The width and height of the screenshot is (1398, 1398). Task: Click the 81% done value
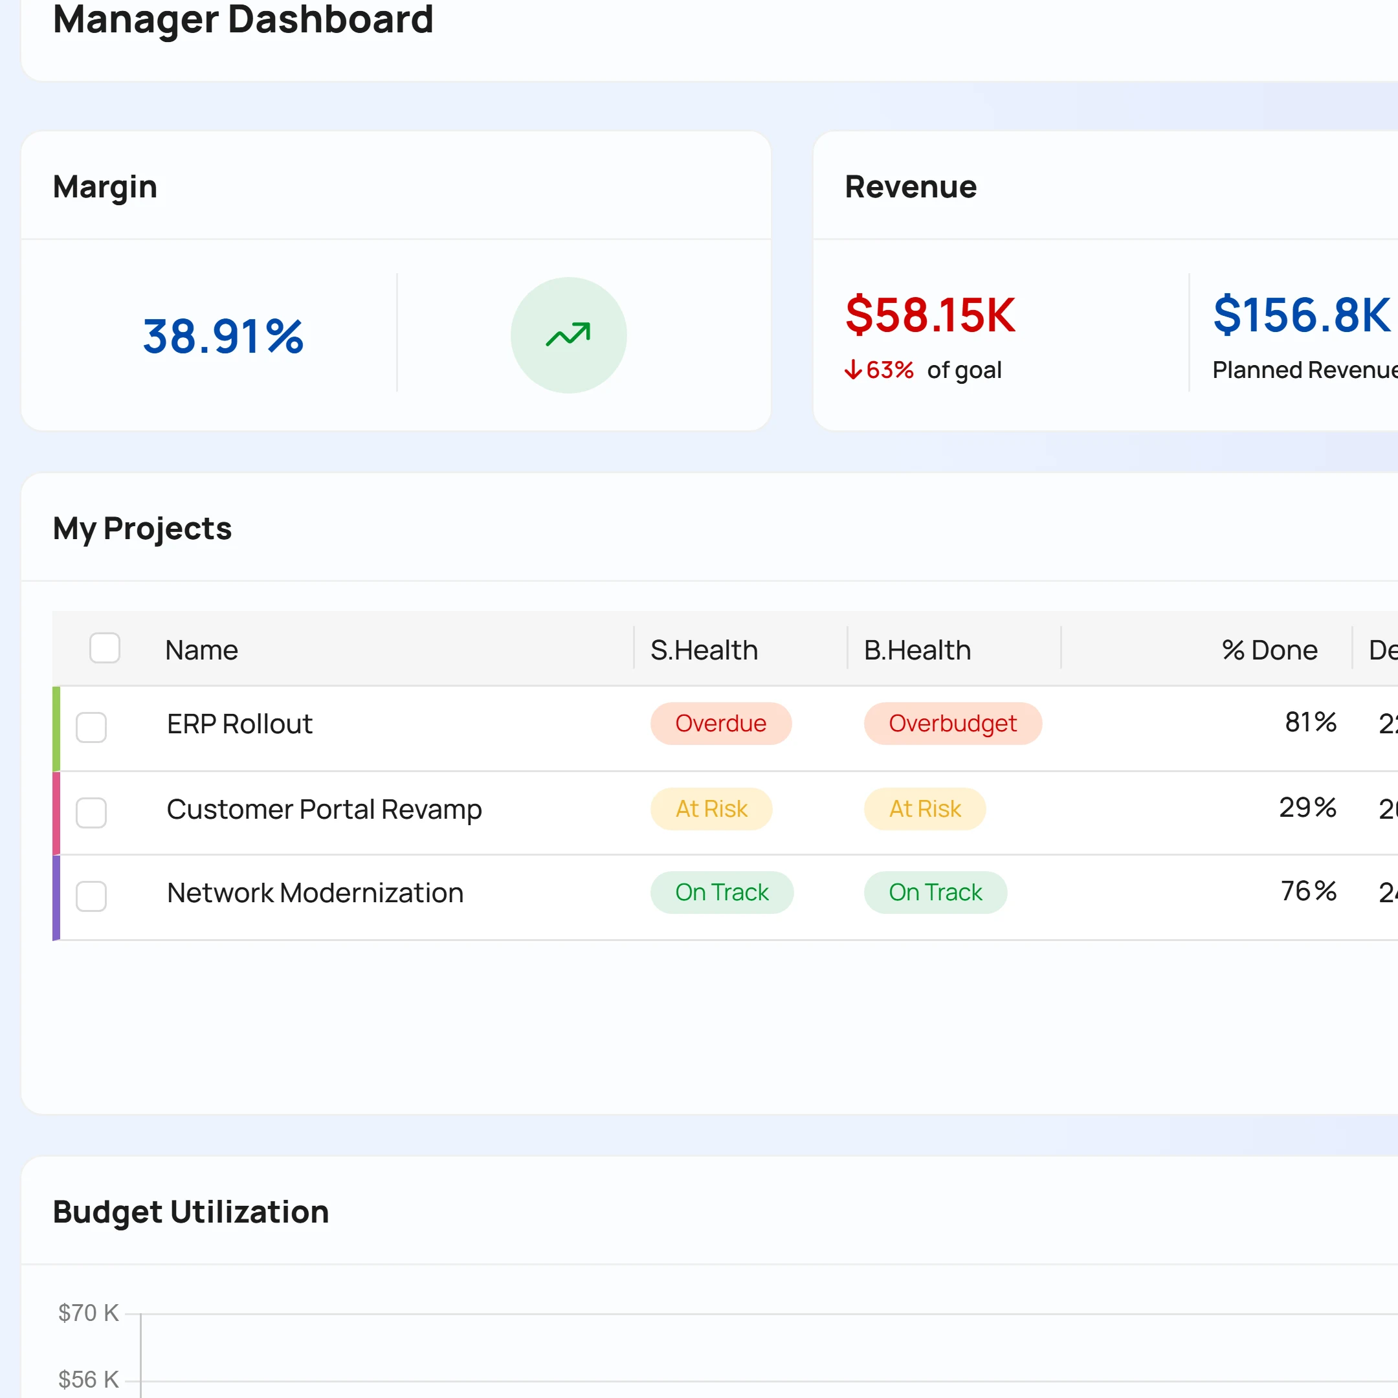1311,722
